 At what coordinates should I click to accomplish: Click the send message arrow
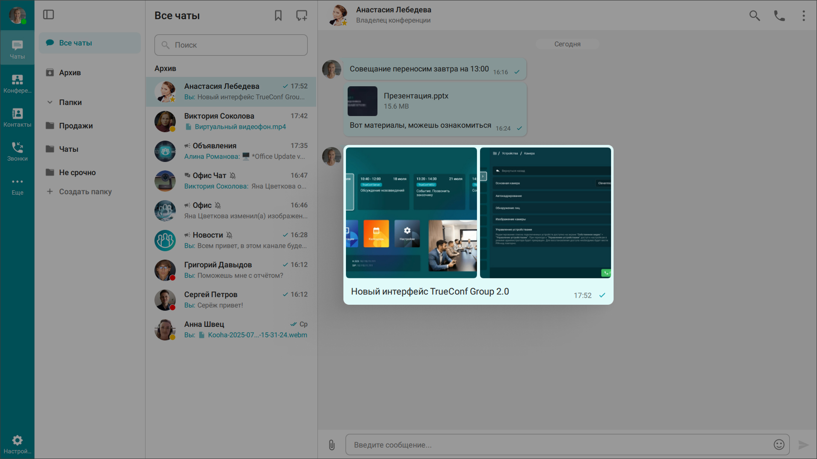(803, 445)
